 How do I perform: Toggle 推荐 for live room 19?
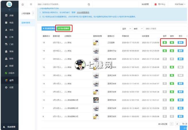[x=172, y=42]
